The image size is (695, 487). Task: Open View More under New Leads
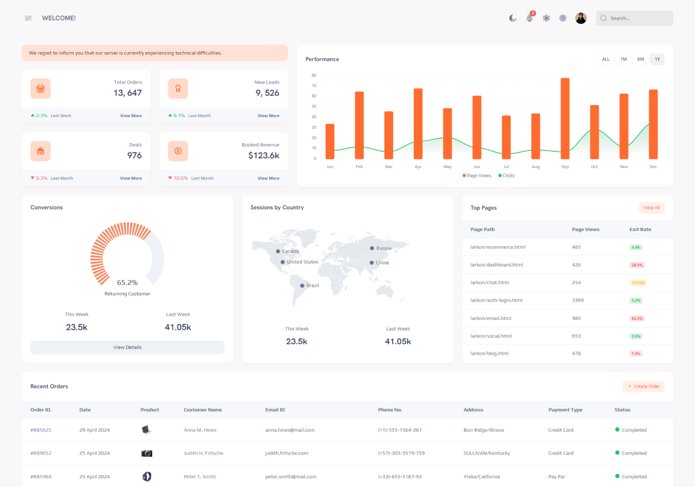268,116
